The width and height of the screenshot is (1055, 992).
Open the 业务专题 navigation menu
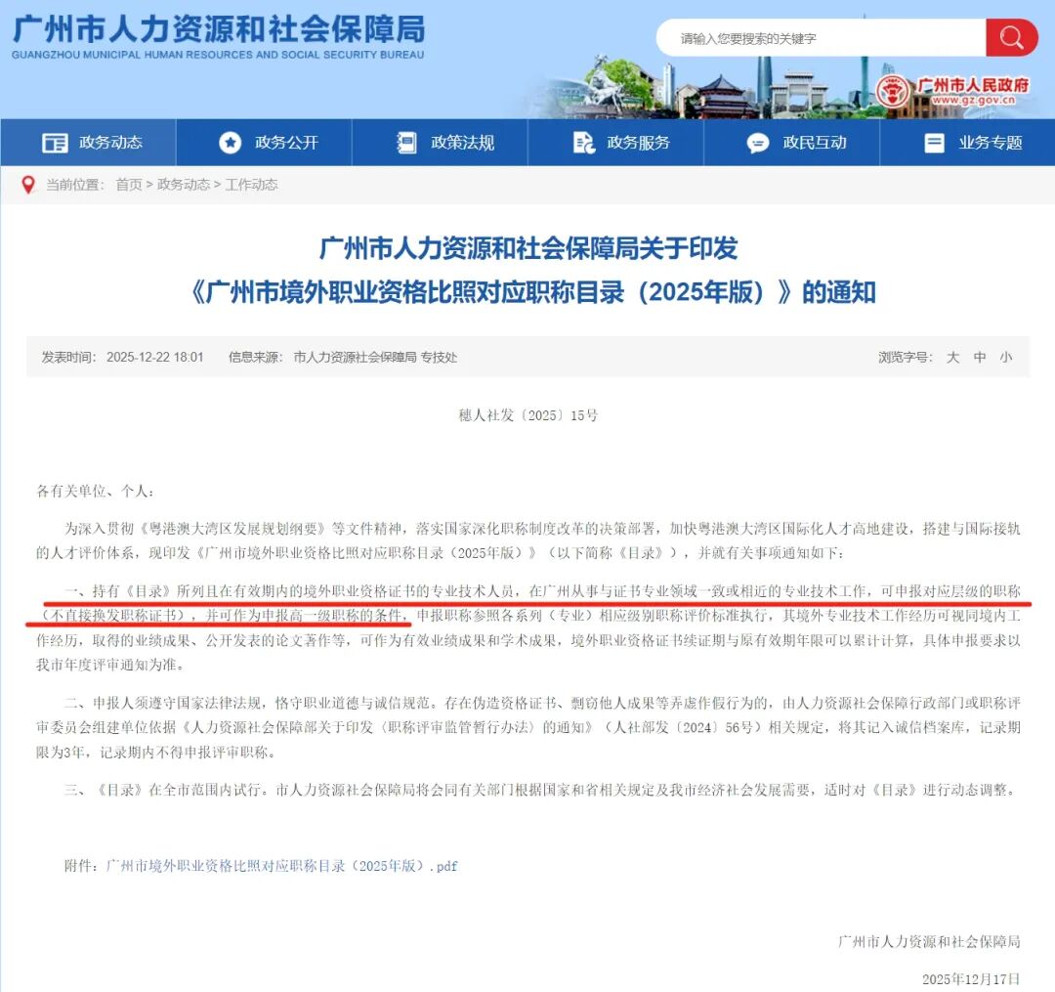[990, 143]
